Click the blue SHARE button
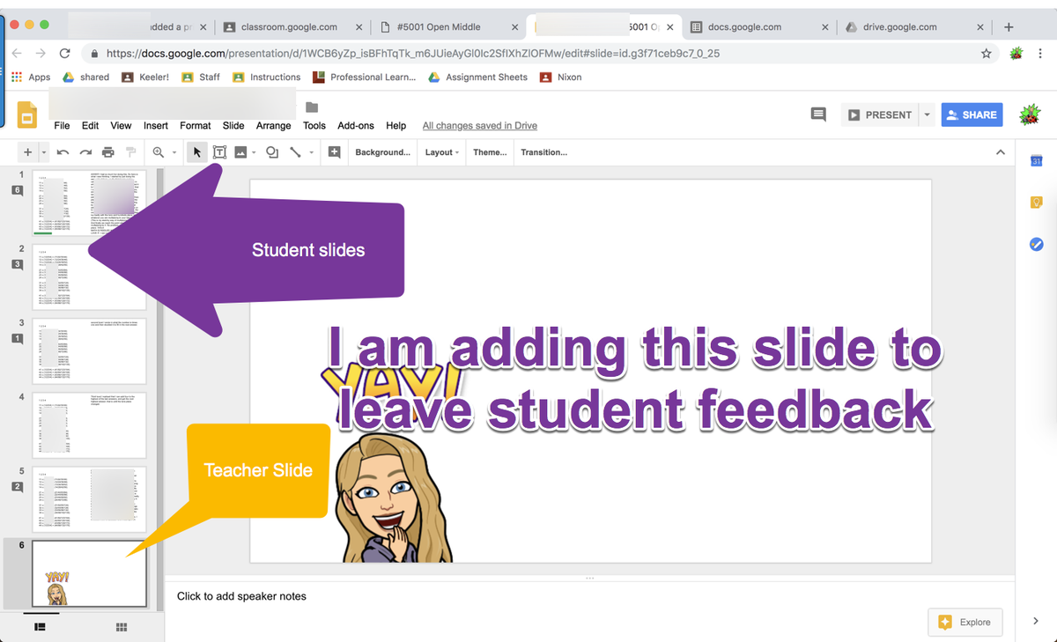 click(972, 114)
